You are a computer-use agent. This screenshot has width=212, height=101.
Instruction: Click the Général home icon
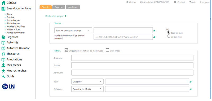point(3,3)
